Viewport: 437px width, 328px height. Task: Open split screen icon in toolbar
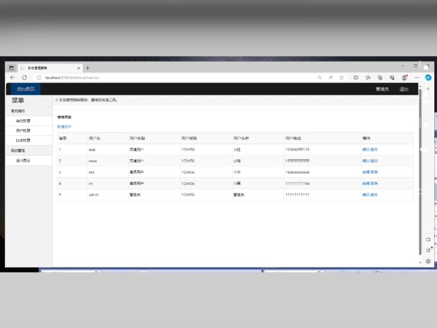tap(356, 77)
